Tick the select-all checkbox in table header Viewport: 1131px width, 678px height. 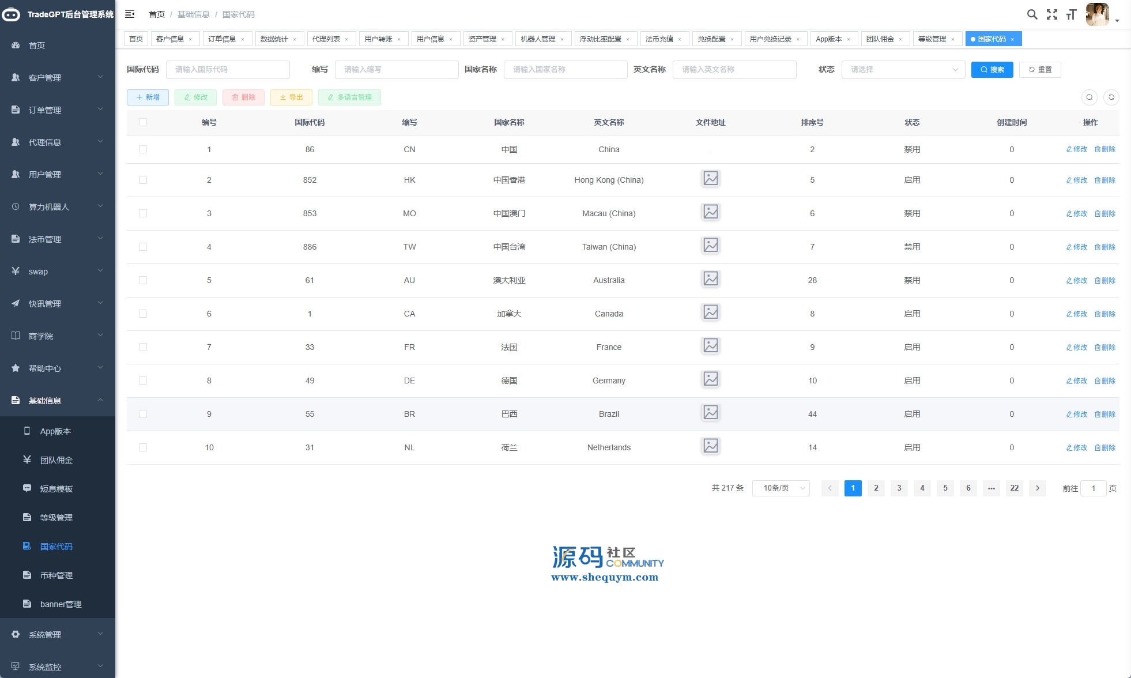(143, 122)
